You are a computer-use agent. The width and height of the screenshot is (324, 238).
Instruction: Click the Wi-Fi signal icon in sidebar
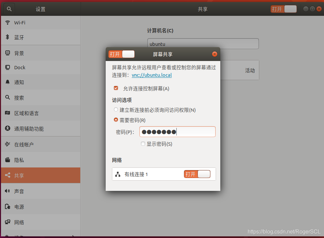(8, 22)
